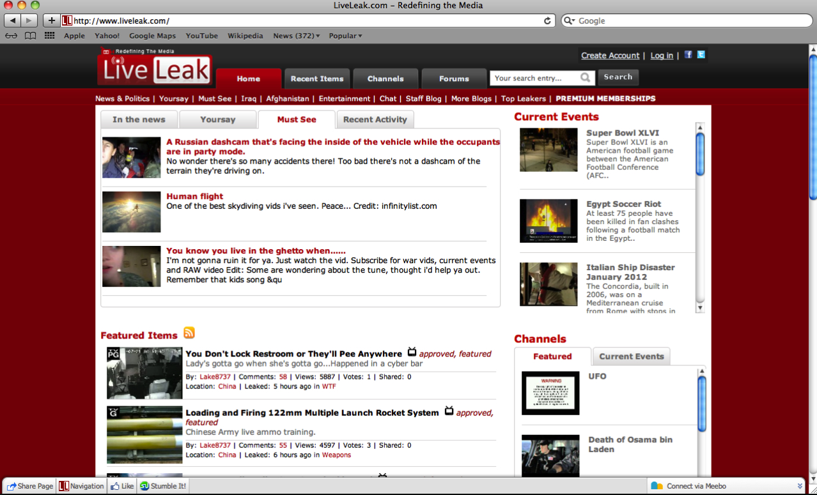The width and height of the screenshot is (817, 495).
Task: Click Connect via Meebo
Action: [x=688, y=486]
